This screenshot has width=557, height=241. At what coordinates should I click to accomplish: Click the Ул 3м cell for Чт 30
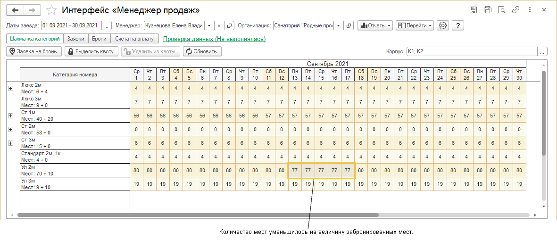(519, 184)
